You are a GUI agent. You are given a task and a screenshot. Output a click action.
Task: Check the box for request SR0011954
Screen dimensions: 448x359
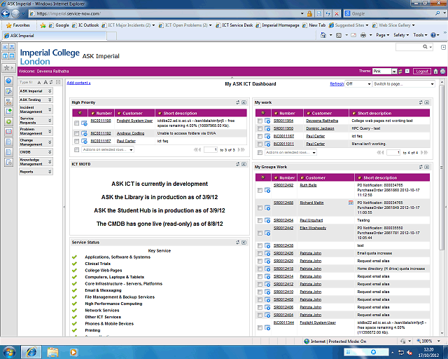pyautogui.click(x=260, y=121)
